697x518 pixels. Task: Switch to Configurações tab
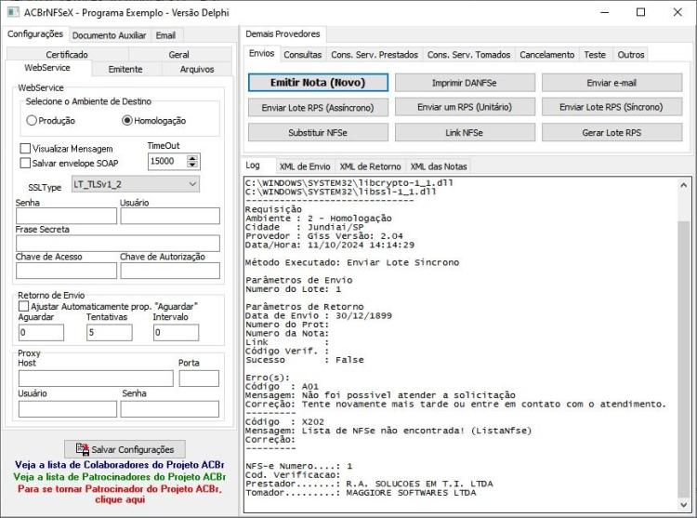(35, 34)
